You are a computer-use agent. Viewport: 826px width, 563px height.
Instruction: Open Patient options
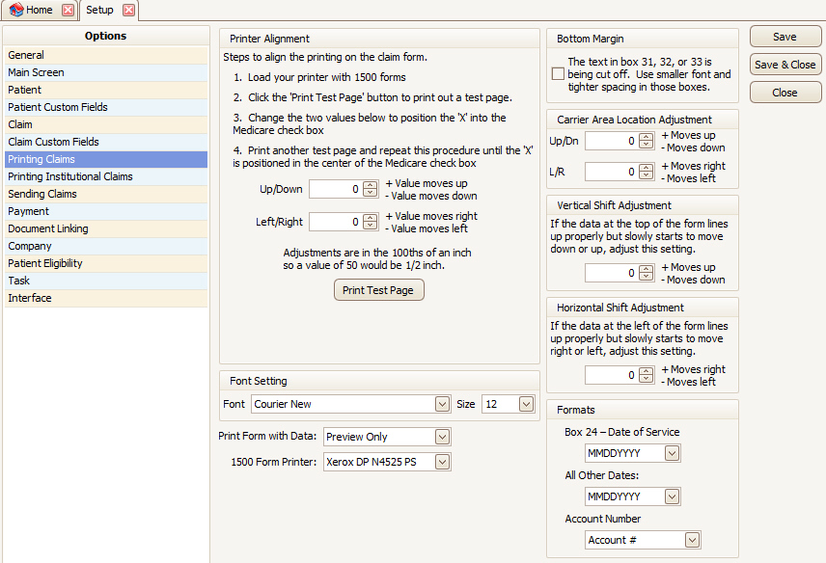(106, 90)
